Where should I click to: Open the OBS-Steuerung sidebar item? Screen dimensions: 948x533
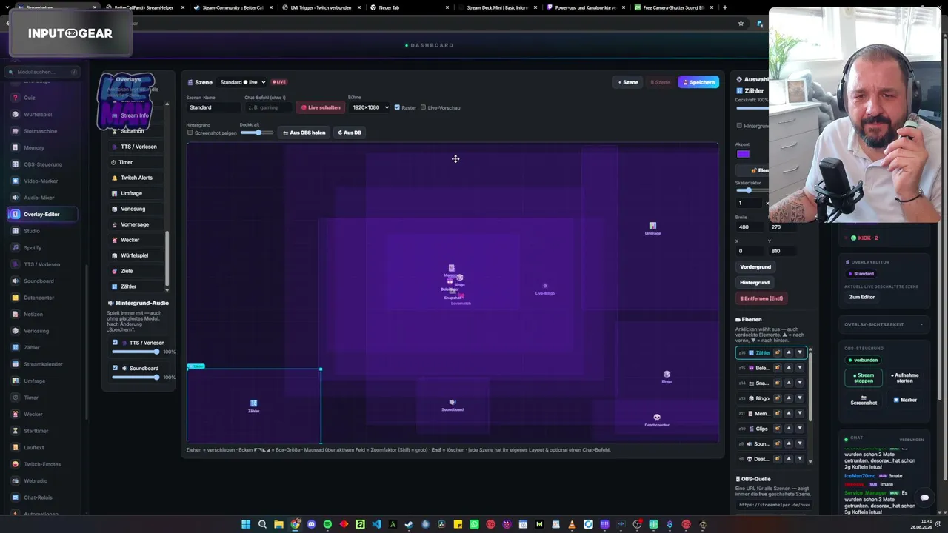pos(43,164)
